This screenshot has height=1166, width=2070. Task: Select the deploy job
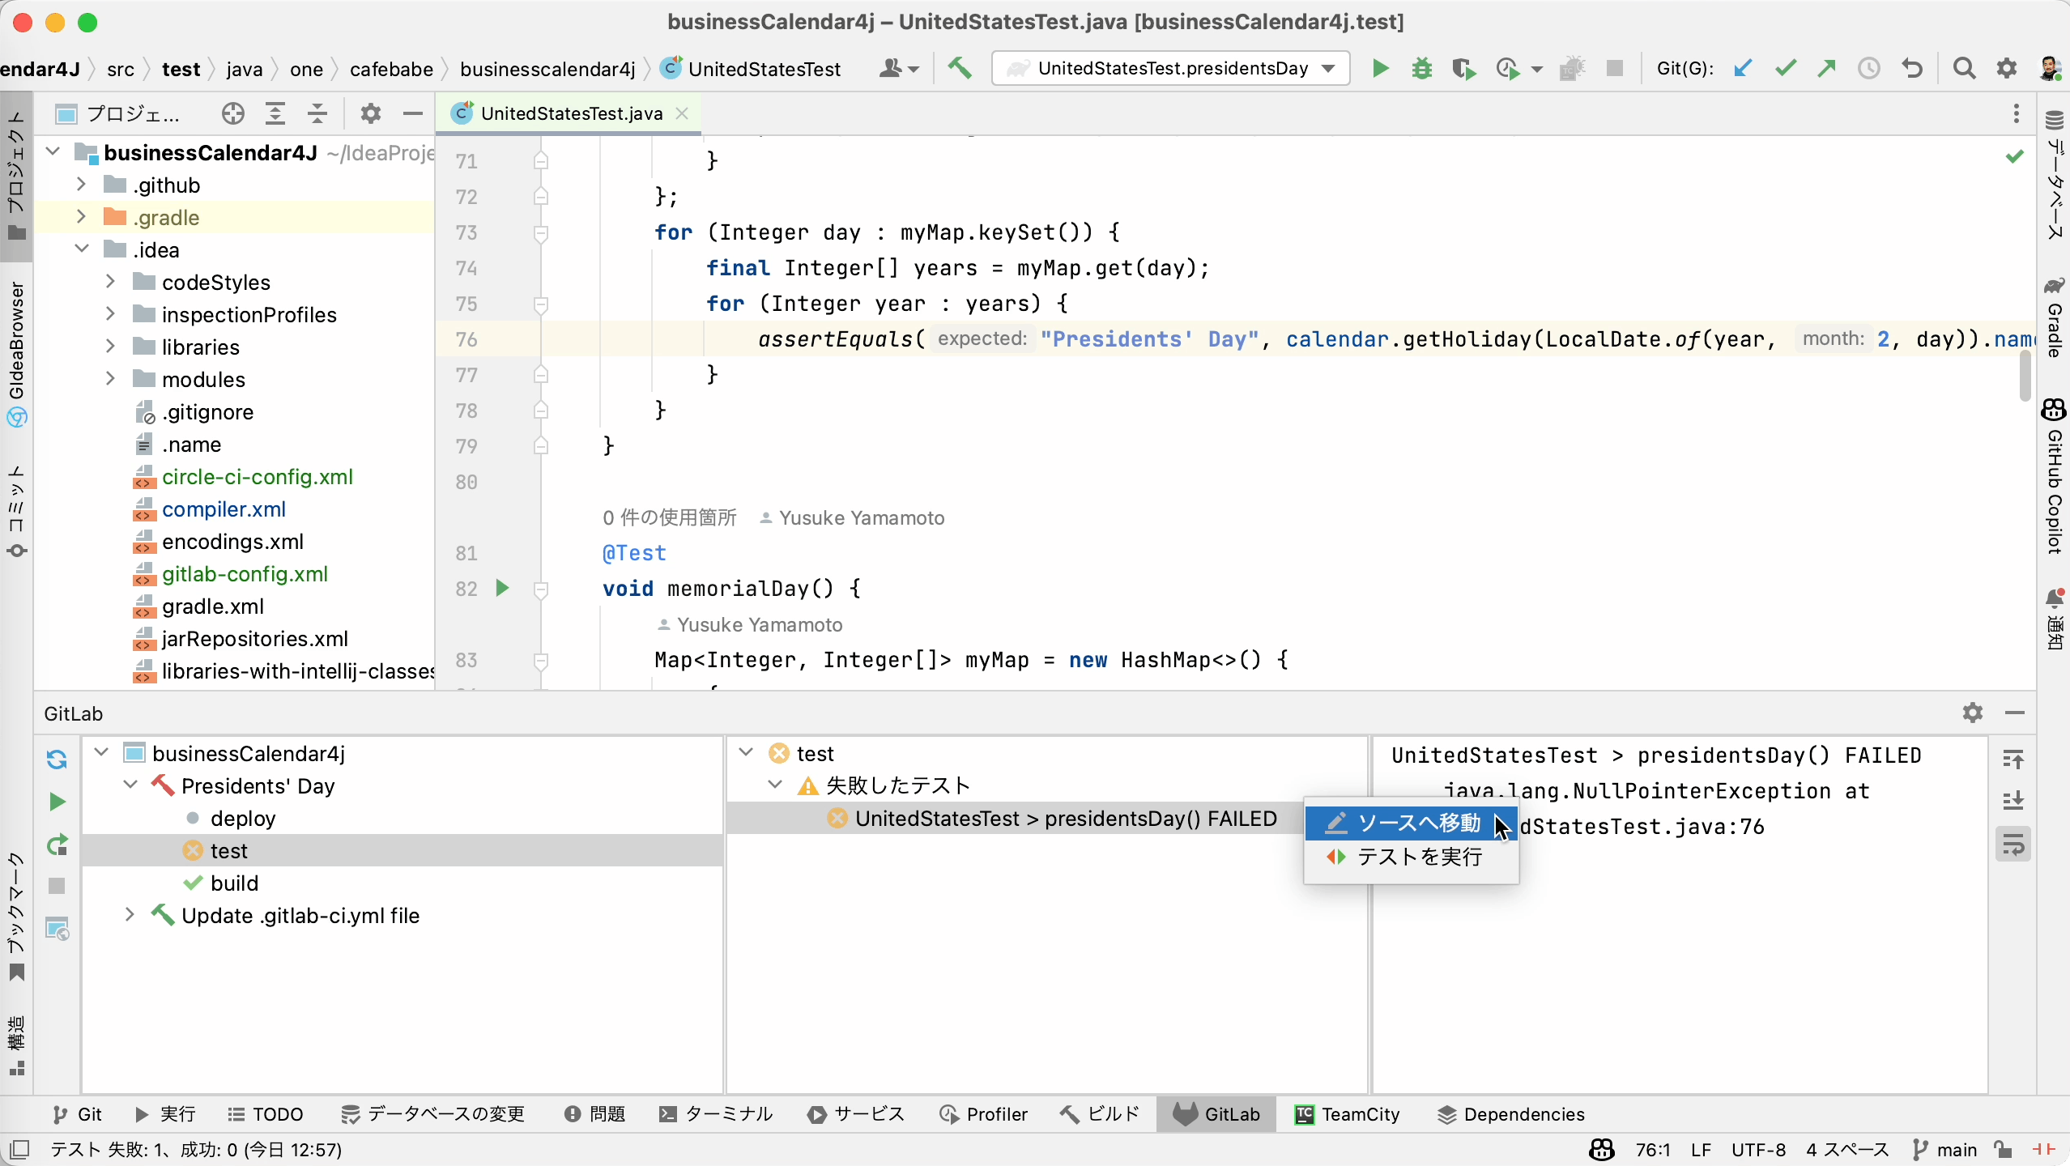[x=242, y=818]
